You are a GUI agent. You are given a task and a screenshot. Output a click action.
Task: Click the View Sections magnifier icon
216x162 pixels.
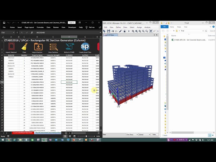(x=54, y=47)
